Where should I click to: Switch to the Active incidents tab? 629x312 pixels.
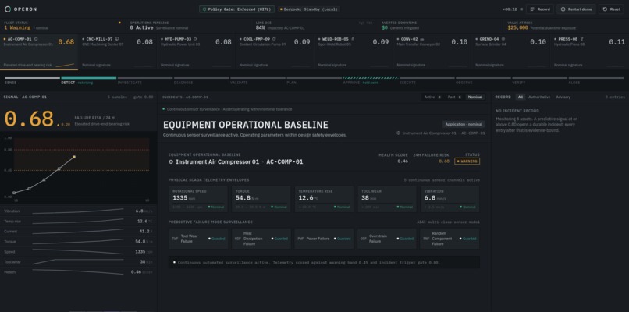[432, 97]
